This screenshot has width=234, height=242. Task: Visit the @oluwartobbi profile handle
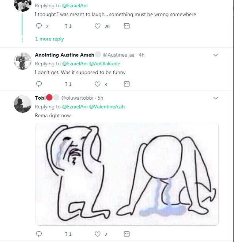tap(78, 98)
